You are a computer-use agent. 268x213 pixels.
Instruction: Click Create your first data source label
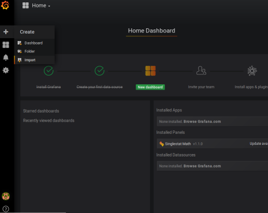(99, 87)
